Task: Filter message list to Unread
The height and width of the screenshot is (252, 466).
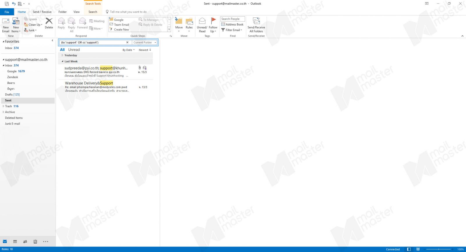Action: pos(74,50)
